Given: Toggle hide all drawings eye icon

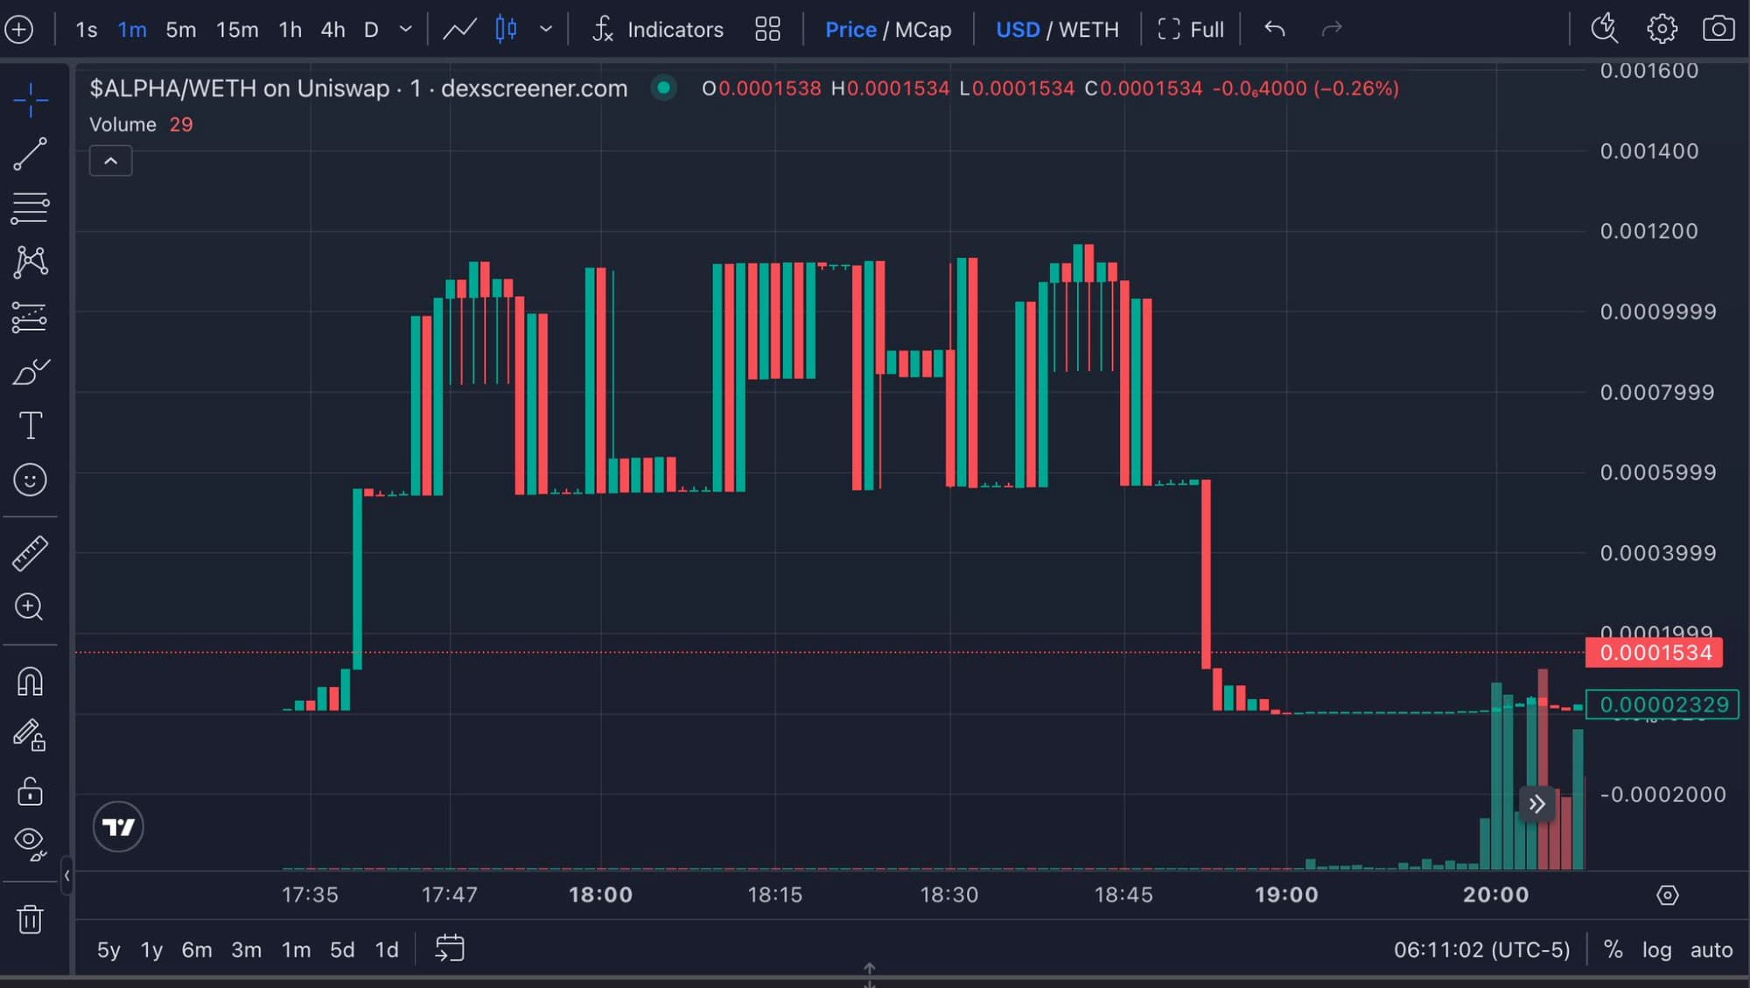Looking at the screenshot, I should coord(30,842).
